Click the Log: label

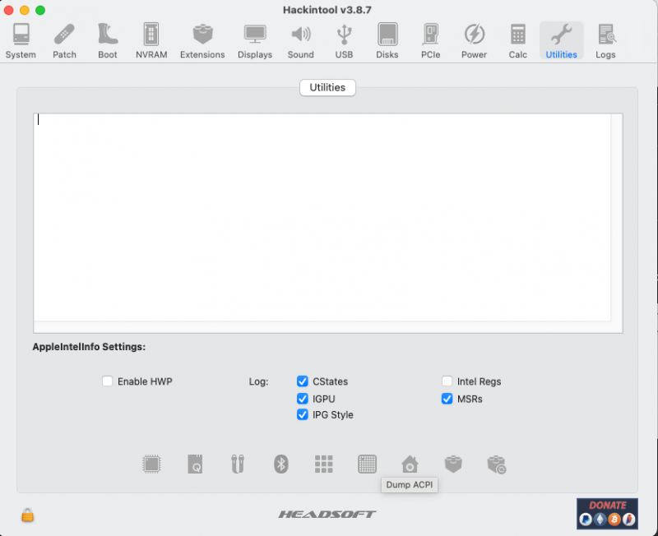[258, 381]
